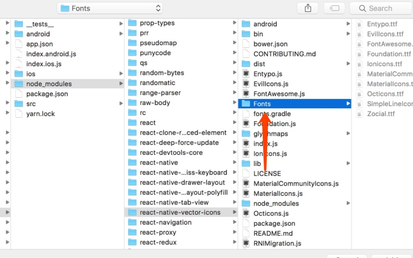Click the src folder icon
Screen dimensions: 413x258
pos(18,104)
